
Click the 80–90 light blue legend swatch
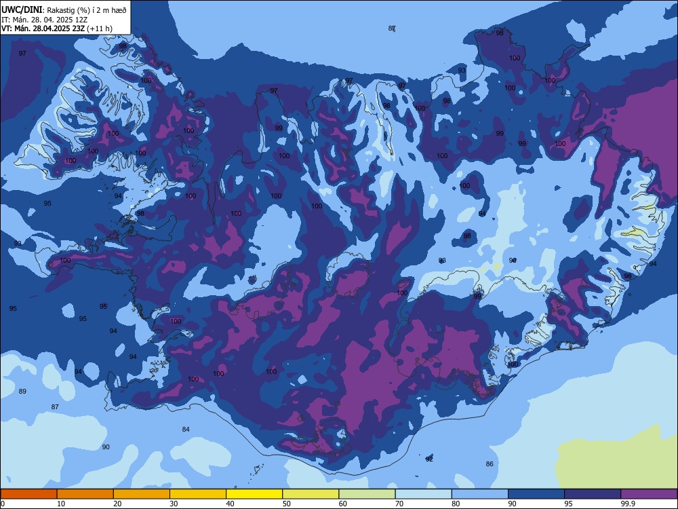[480, 494]
